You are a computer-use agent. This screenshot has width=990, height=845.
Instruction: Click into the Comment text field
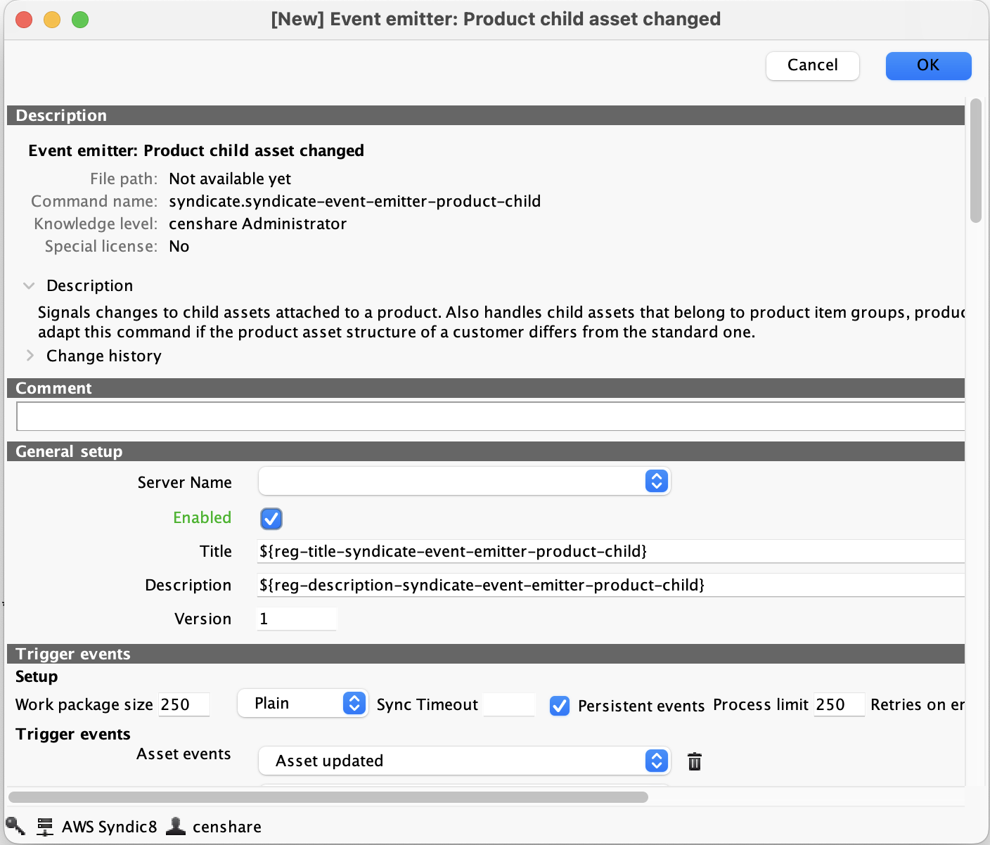point(489,416)
